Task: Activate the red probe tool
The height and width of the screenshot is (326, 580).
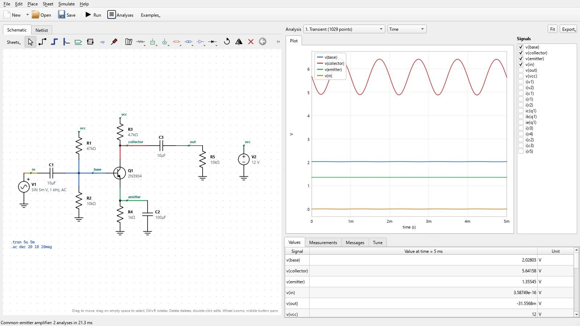Action: click(114, 42)
